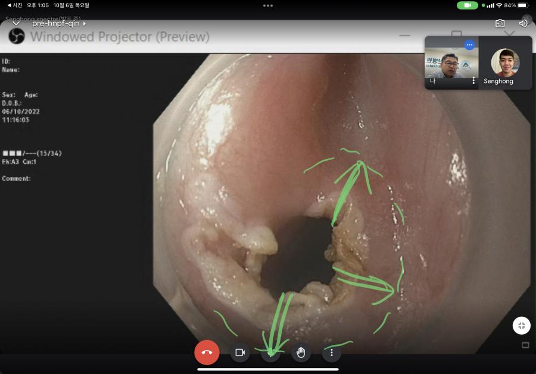Click OBS logo in projector window
Viewport: 536px width, 374px height.
click(x=17, y=36)
